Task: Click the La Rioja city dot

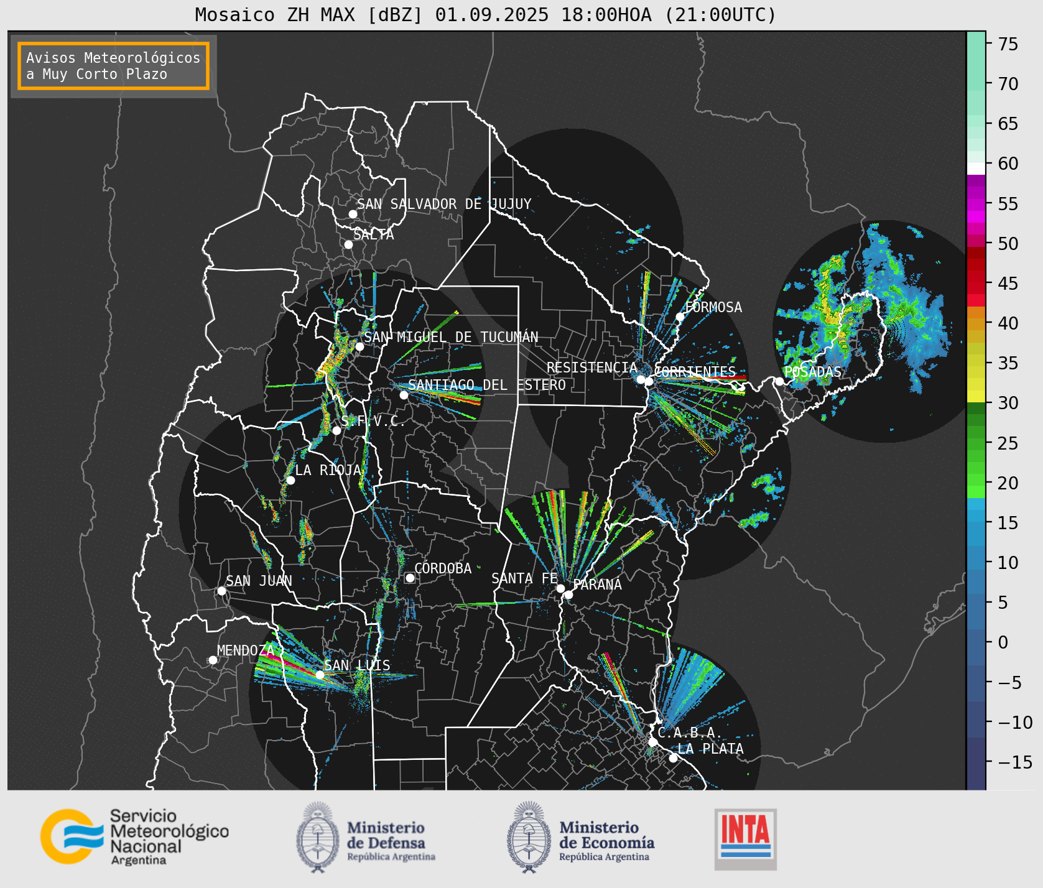Action: point(290,480)
